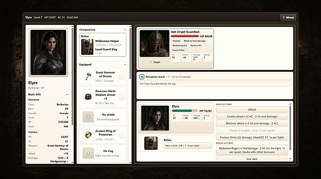Click Rafan's portrait in combat panel
The width and height of the screenshot is (321, 179).
[151, 143]
